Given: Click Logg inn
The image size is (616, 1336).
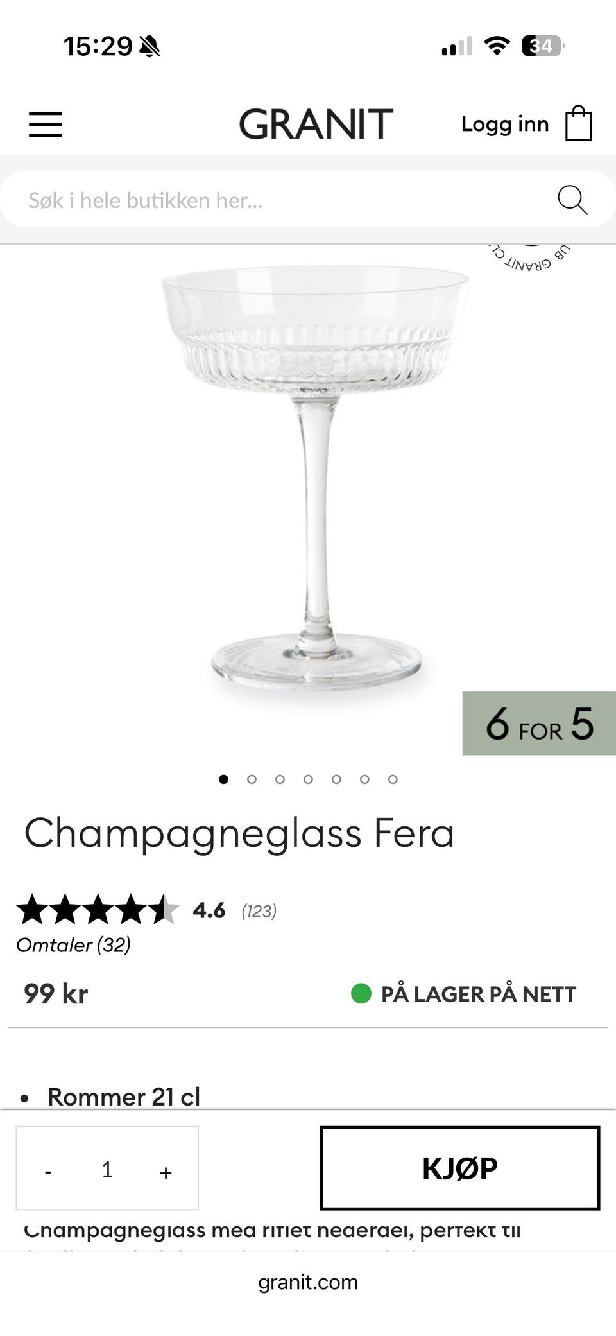Looking at the screenshot, I should [505, 125].
